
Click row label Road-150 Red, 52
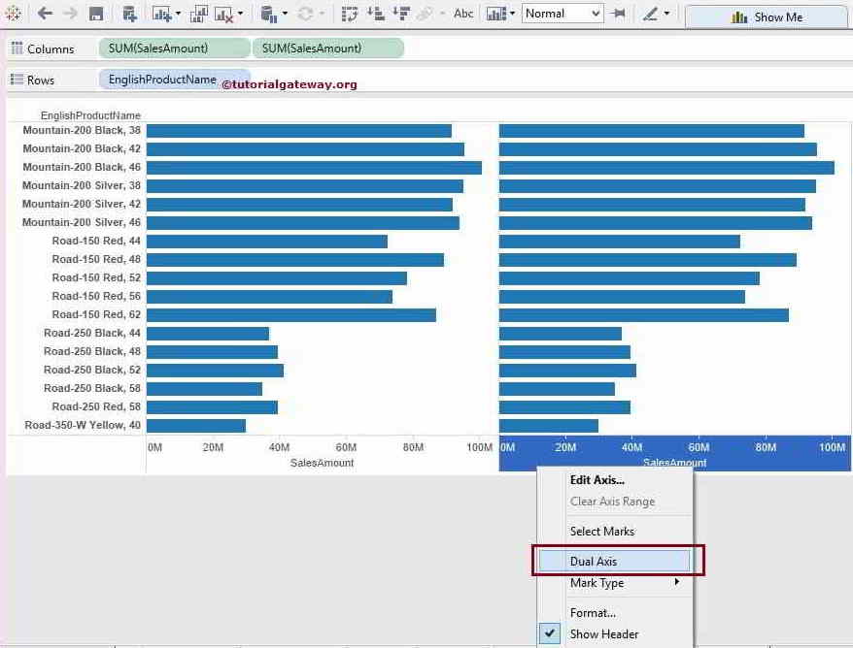pyautogui.click(x=96, y=277)
